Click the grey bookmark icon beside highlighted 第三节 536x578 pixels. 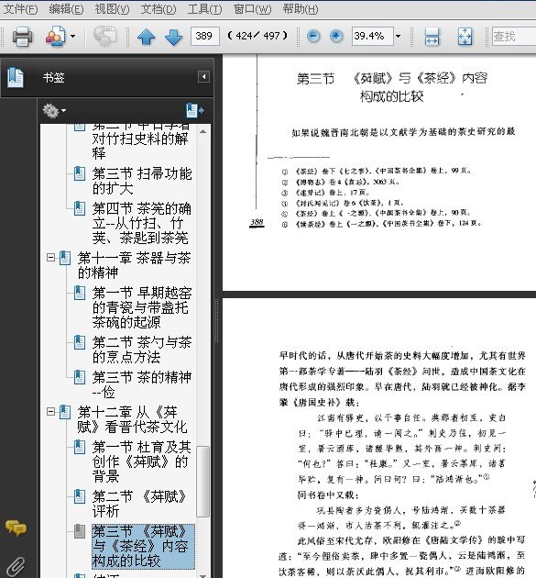tap(80, 531)
